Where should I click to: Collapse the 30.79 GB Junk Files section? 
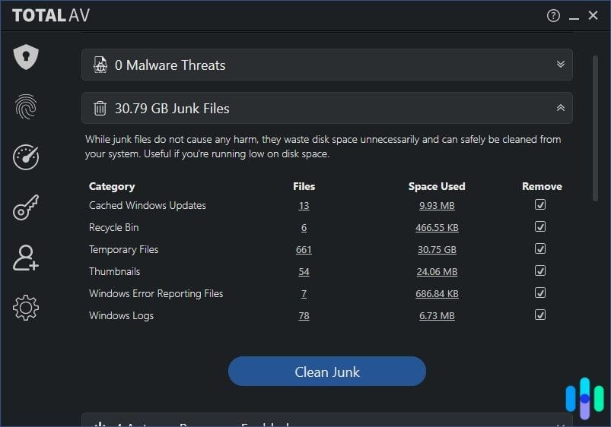coord(560,108)
